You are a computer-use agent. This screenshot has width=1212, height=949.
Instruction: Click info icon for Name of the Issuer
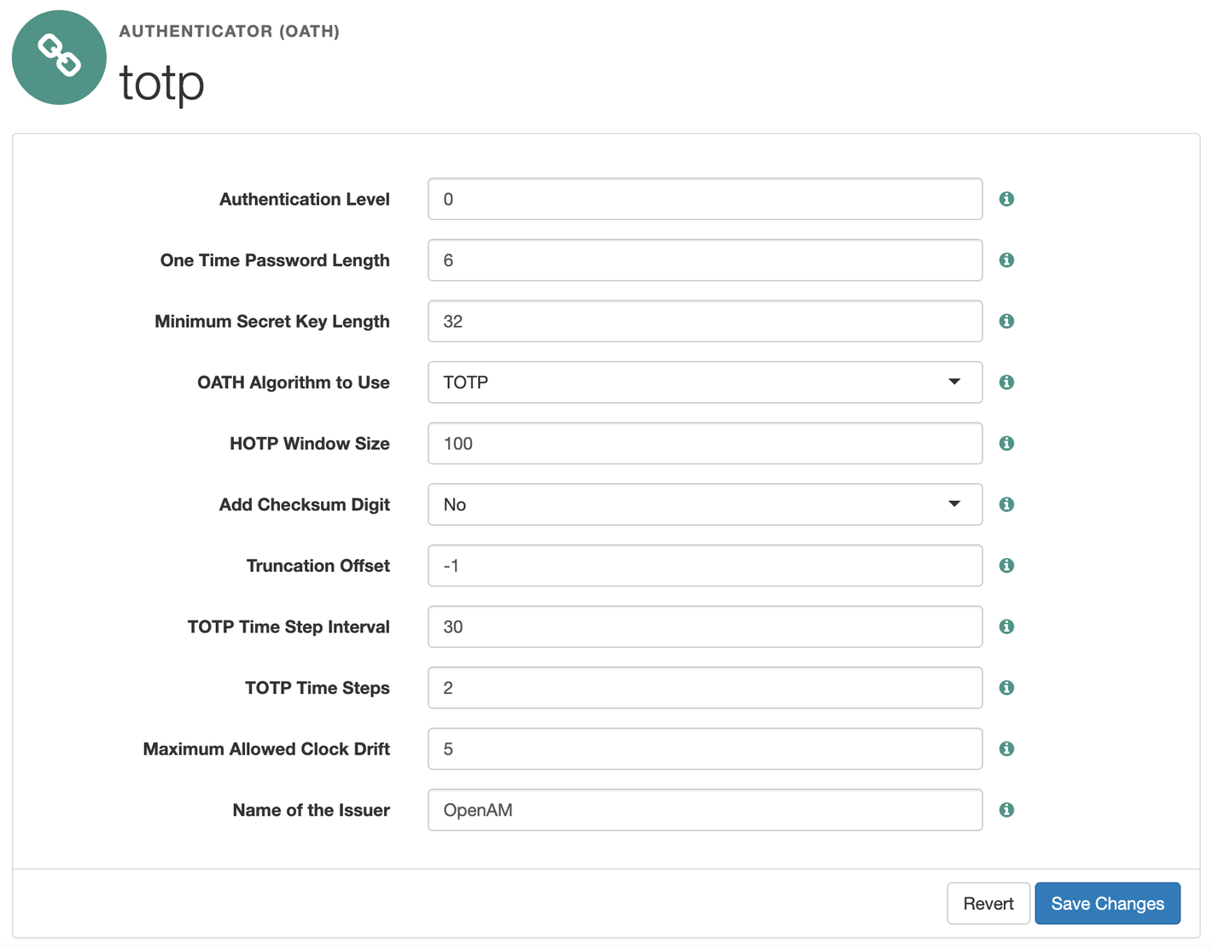click(x=1006, y=810)
